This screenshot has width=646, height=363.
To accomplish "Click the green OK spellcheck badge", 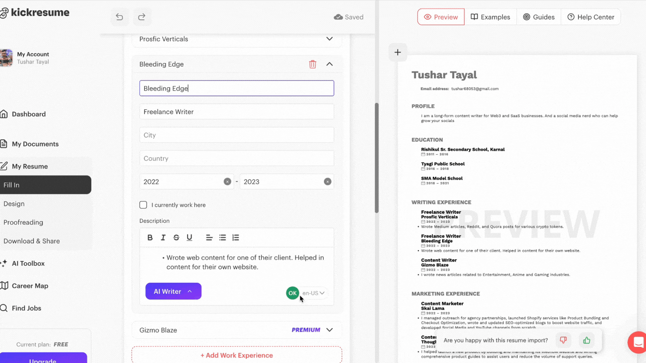I will click(x=293, y=293).
